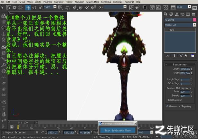The image size is (198, 139).
Task: Activate the Select and Move tool
Action: [28, 8]
